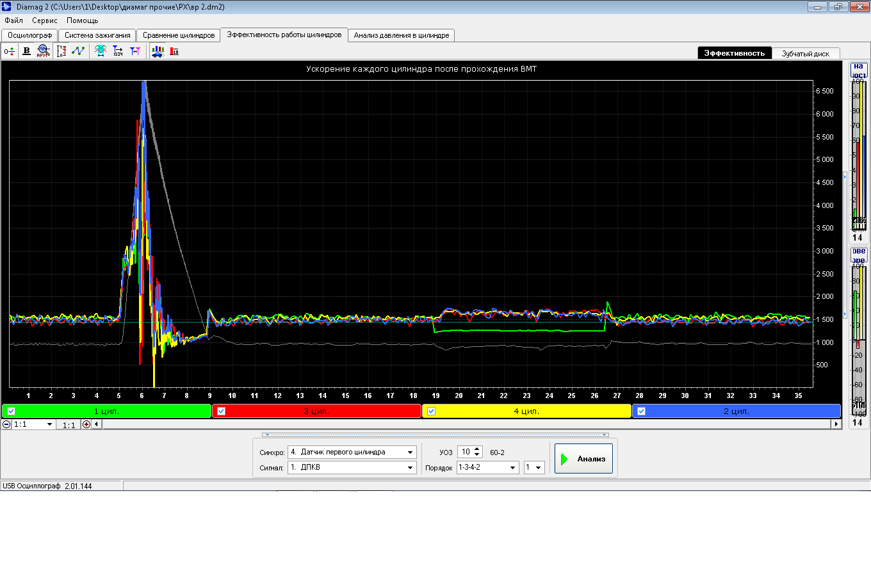
Task: Toggle the 4 цил. checkbox
Action: (x=431, y=412)
